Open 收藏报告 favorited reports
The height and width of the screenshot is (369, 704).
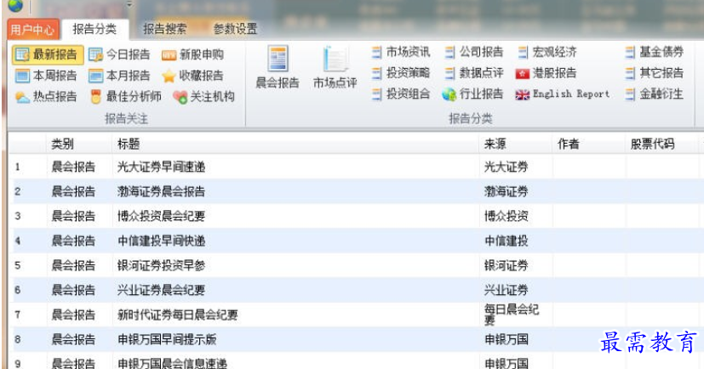pyautogui.click(x=192, y=76)
